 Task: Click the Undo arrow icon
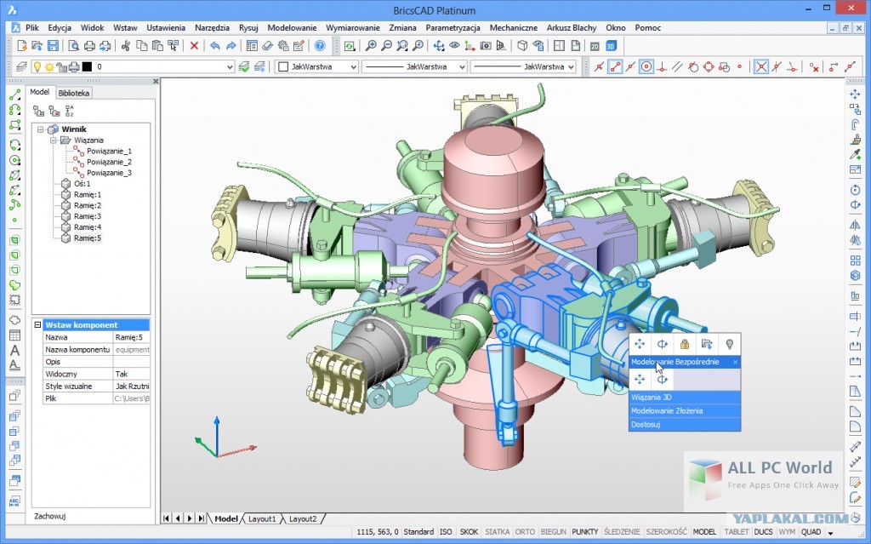[215, 46]
